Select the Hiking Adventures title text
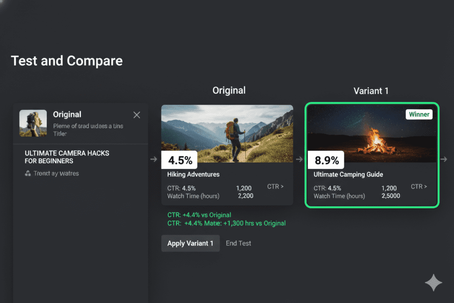The width and height of the screenshot is (454, 303). (193, 174)
